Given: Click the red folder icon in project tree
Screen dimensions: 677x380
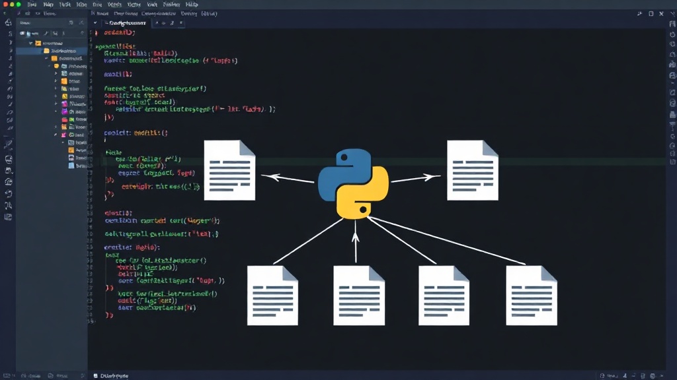Looking at the screenshot, I should pyautogui.click(x=65, y=119).
